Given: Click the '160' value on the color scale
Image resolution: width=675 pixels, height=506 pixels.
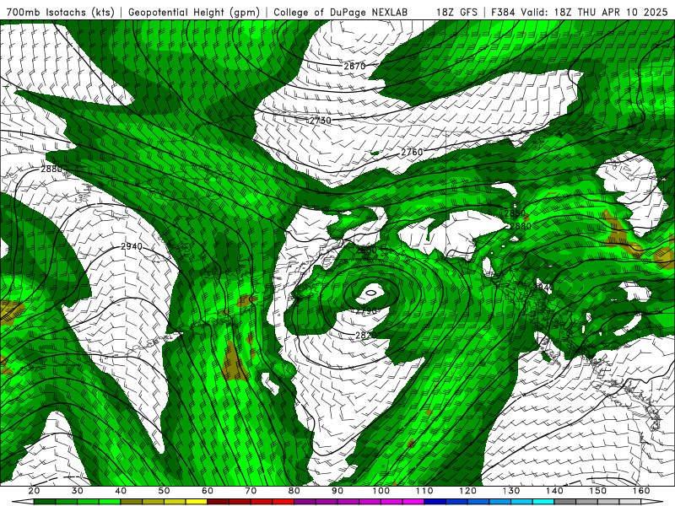Looking at the screenshot, I should tap(641, 491).
